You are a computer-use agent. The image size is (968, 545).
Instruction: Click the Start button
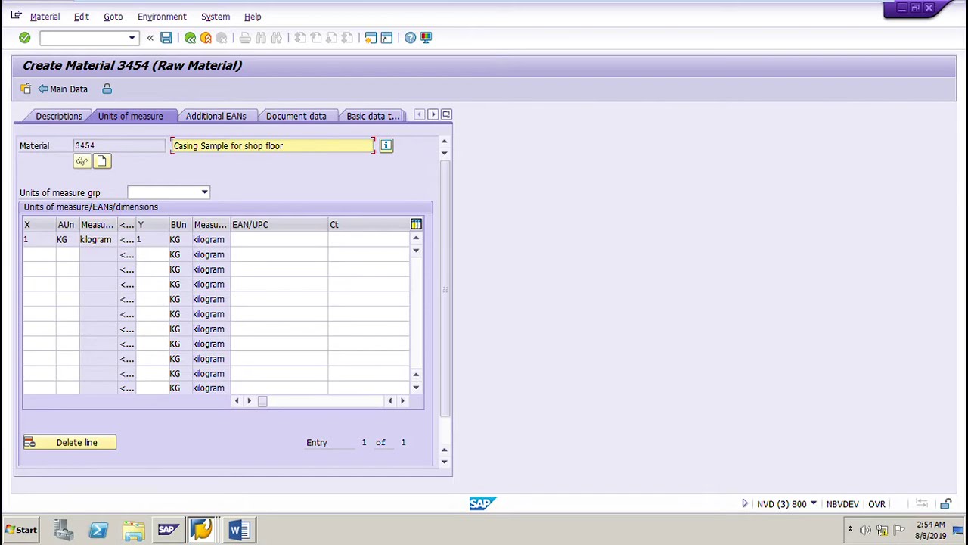click(x=20, y=530)
